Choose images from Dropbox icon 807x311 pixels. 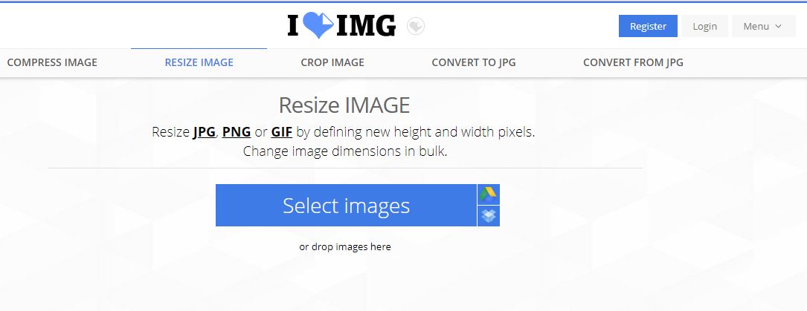489,216
